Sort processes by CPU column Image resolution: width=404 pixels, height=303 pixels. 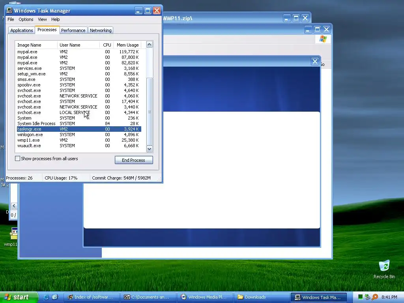[107, 45]
